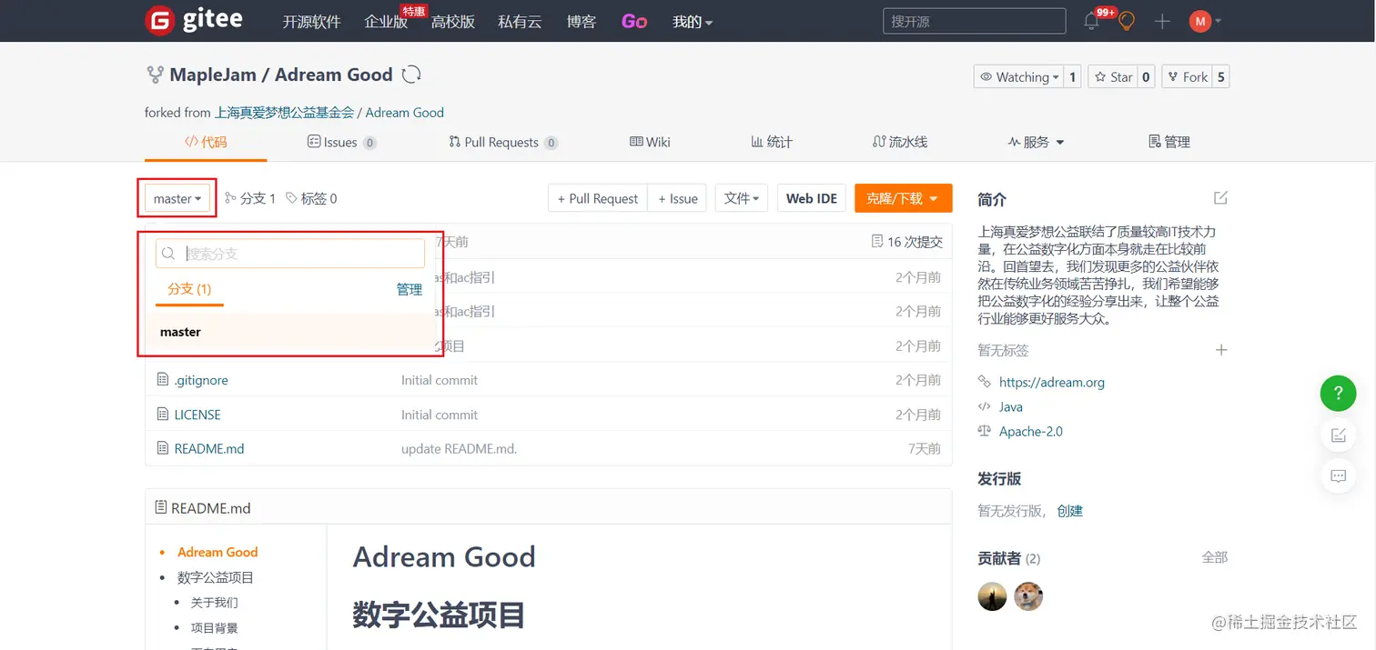This screenshot has width=1376, height=650.
Task: Add a tag with the plus icon
Action: (x=1221, y=350)
